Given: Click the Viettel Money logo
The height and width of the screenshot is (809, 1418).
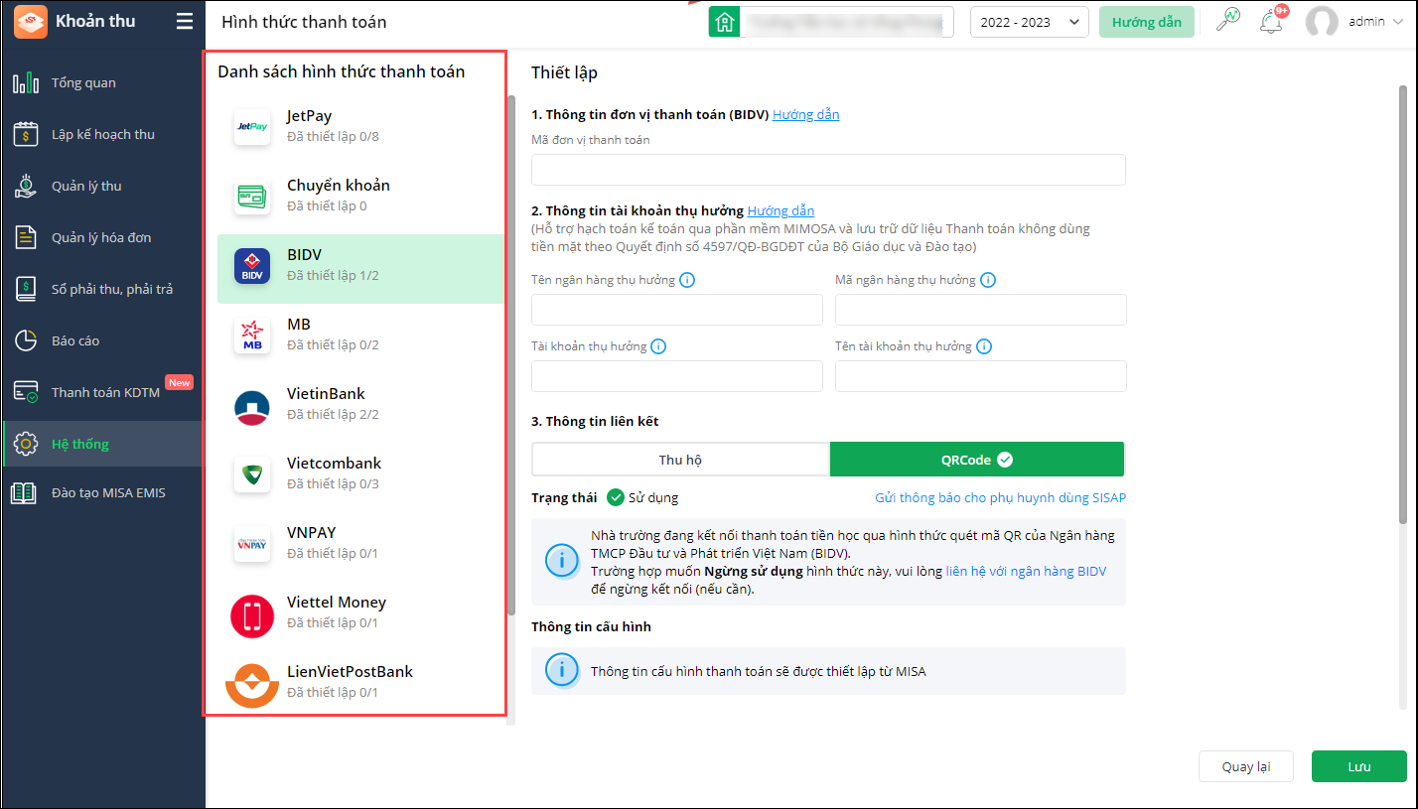Looking at the screenshot, I should point(252,615).
